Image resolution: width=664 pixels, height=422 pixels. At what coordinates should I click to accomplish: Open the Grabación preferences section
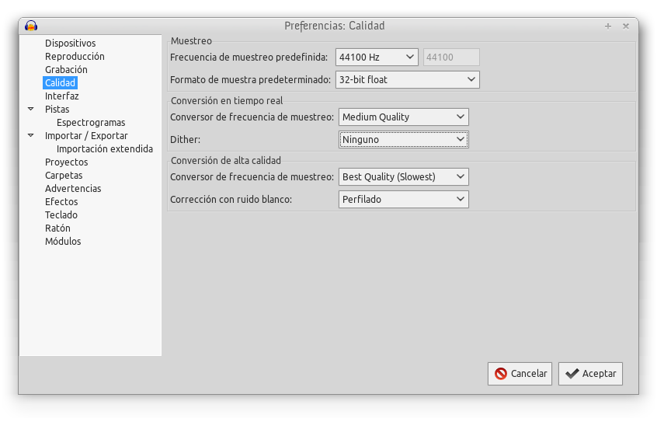click(x=66, y=70)
